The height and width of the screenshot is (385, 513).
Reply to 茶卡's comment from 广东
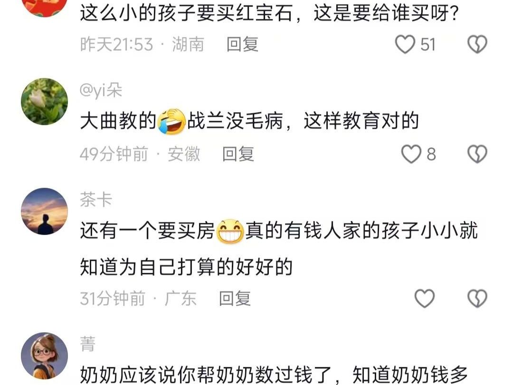[235, 298]
